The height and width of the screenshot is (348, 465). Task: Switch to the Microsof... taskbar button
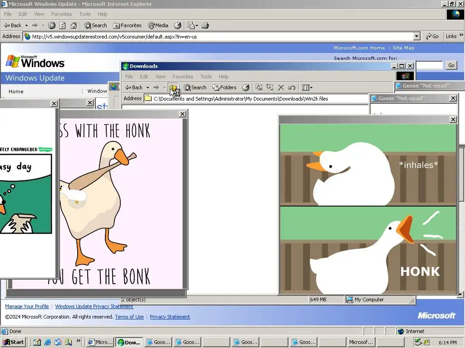(361, 343)
